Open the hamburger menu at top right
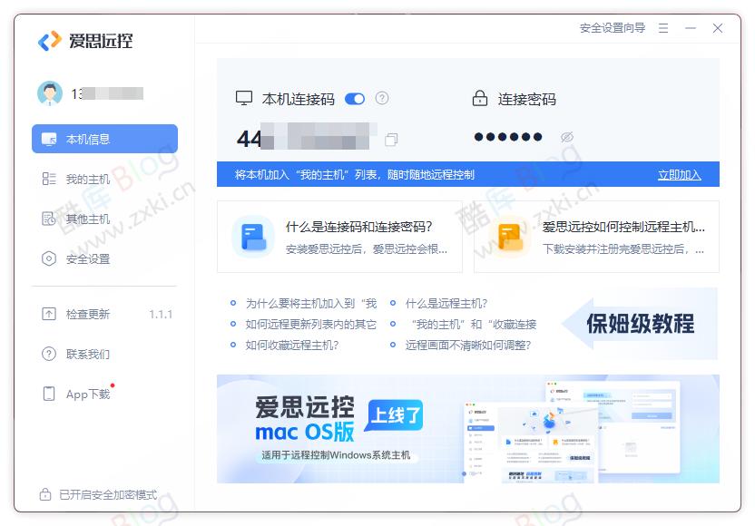The width and height of the screenshot is (755, 526). pyautogui.click(x=663, y=28)
